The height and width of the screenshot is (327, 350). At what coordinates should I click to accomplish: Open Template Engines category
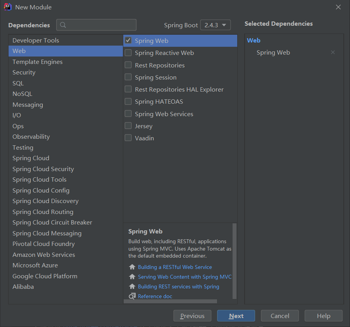66,62
